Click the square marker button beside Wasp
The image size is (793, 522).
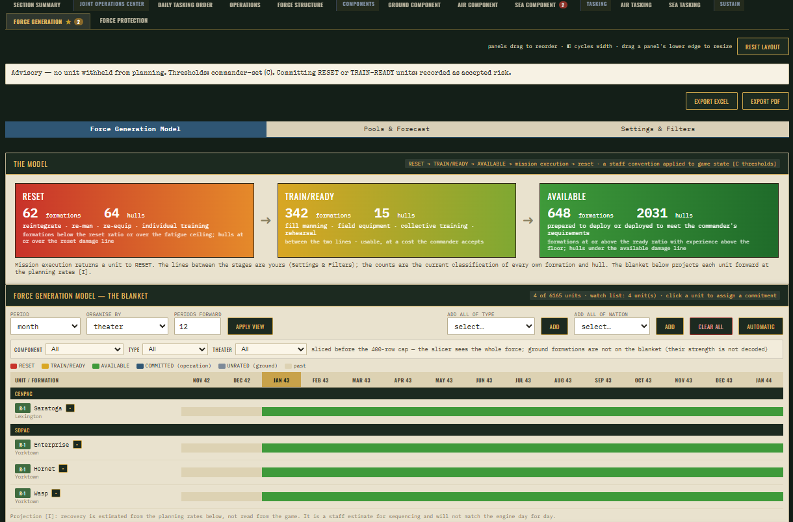56,493
